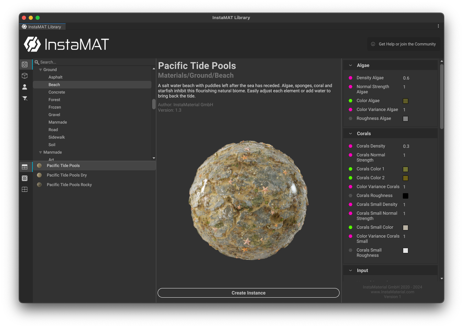463x328 pixels.
Task: Click the magenta dot beside Density Algae
Action: tap(350, 78)
